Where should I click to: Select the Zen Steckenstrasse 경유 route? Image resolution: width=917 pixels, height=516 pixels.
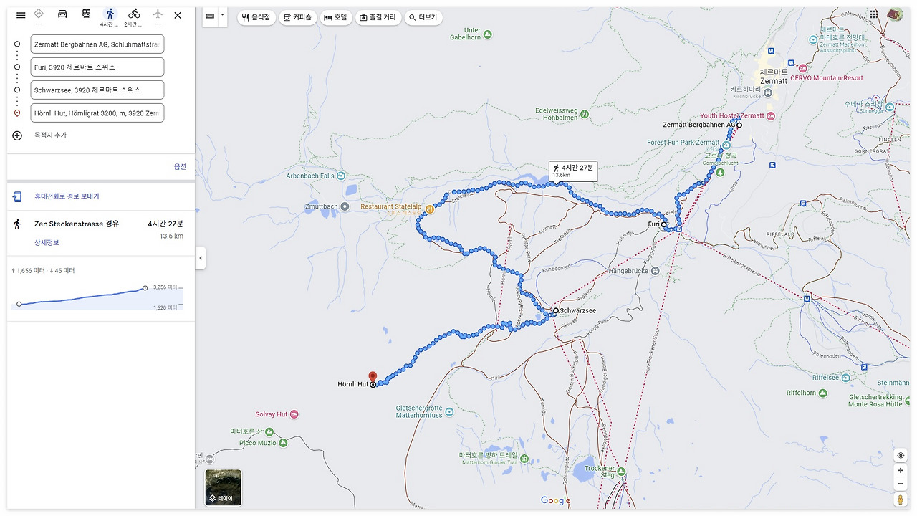pos(101,233)
